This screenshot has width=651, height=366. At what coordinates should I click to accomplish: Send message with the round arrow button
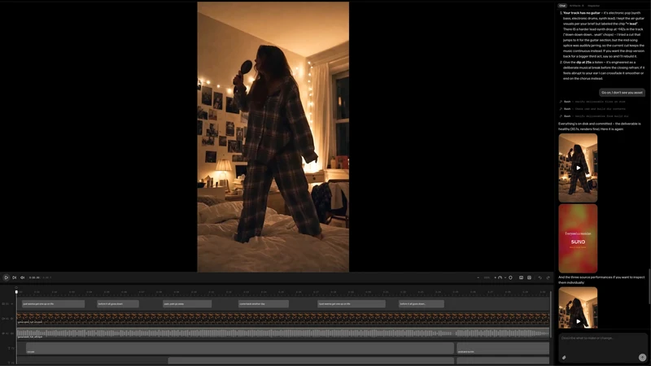click(x=642, y=357)
